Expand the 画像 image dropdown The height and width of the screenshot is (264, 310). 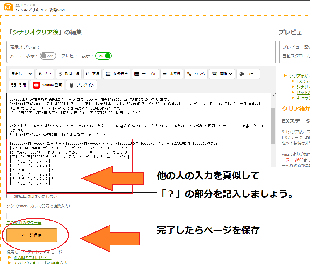click(x=223, y=74)
